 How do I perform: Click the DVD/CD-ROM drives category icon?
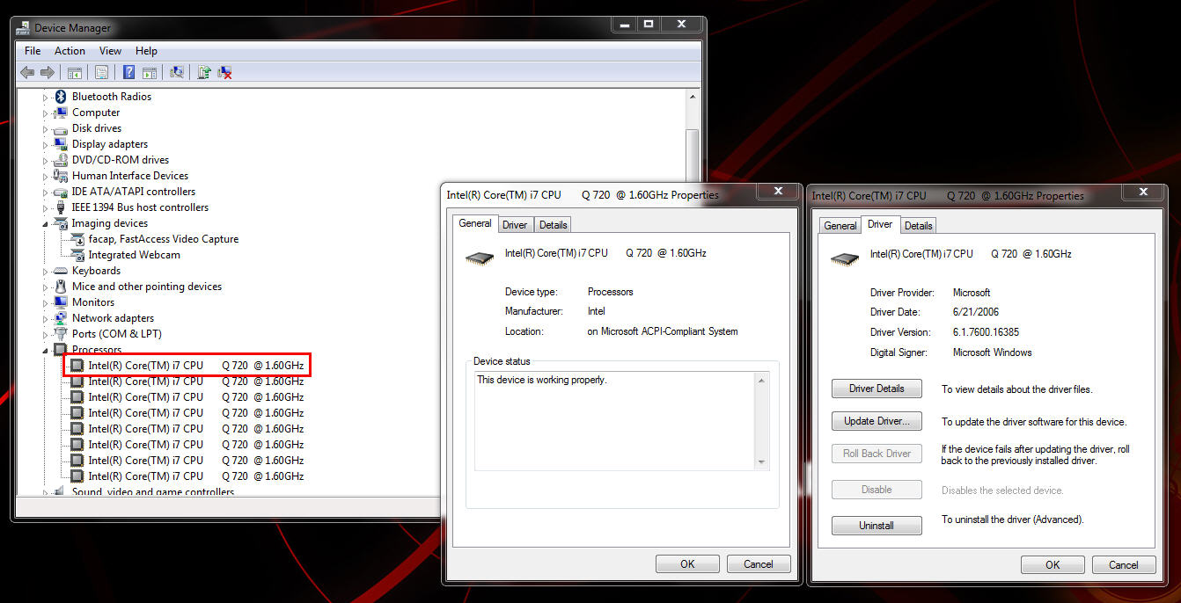(x=61, y=160)
